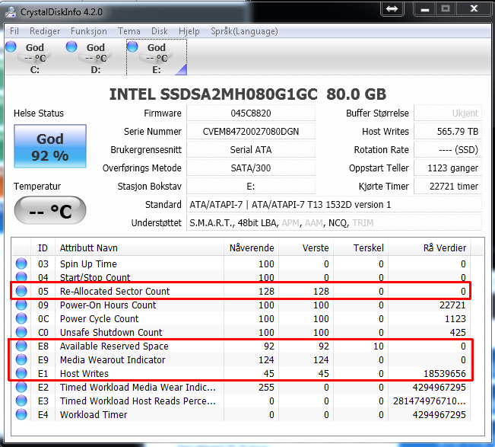This screenshot has width=495, height=447.
Task: Click the blue status orb for D:
Action: tap(71, 46)
